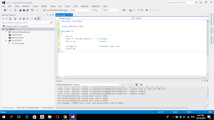214x120 pixels.
Task: Click the Quick Launch input field
Action: click(180, 2)
